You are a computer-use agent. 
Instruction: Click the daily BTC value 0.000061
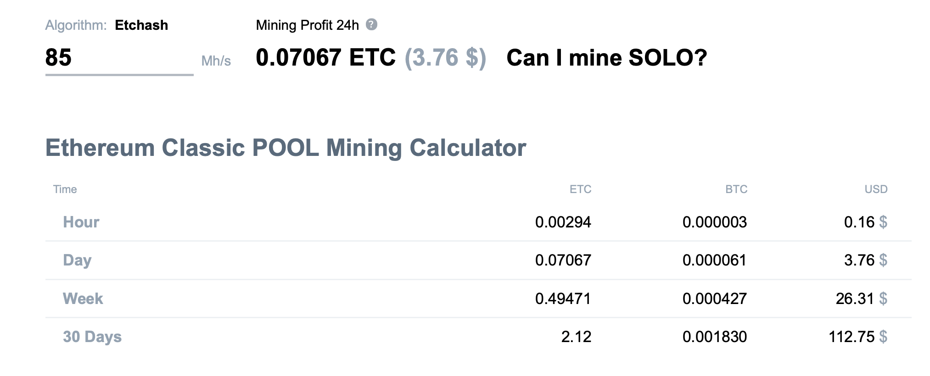714,260
